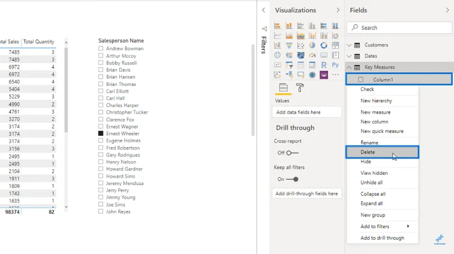The image size is (454, 254).
Task: Pick the 100% stacked column chart visual
Action: (x=335, y=25)
